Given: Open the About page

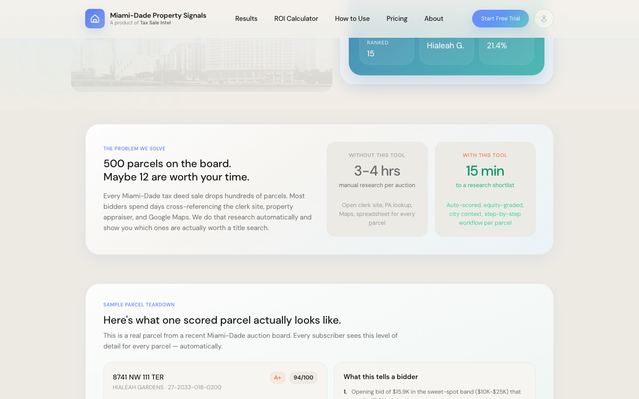Looking at the screenshot, I should pos(434,19).
